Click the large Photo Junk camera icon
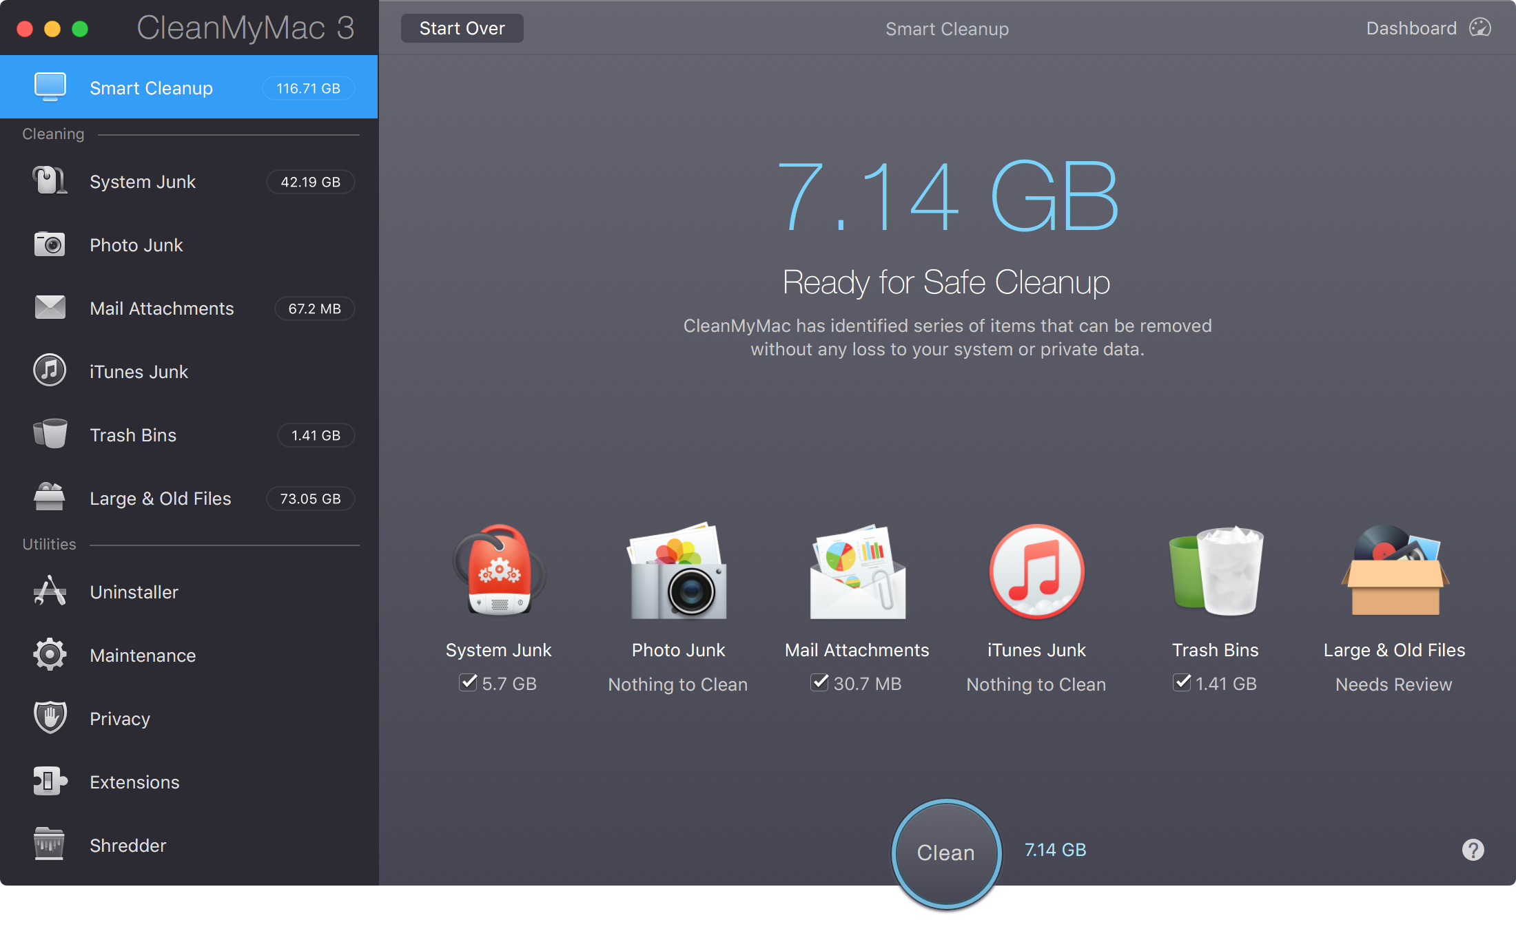This screenshot has height=931, width=1516. (x=678, y=571)
